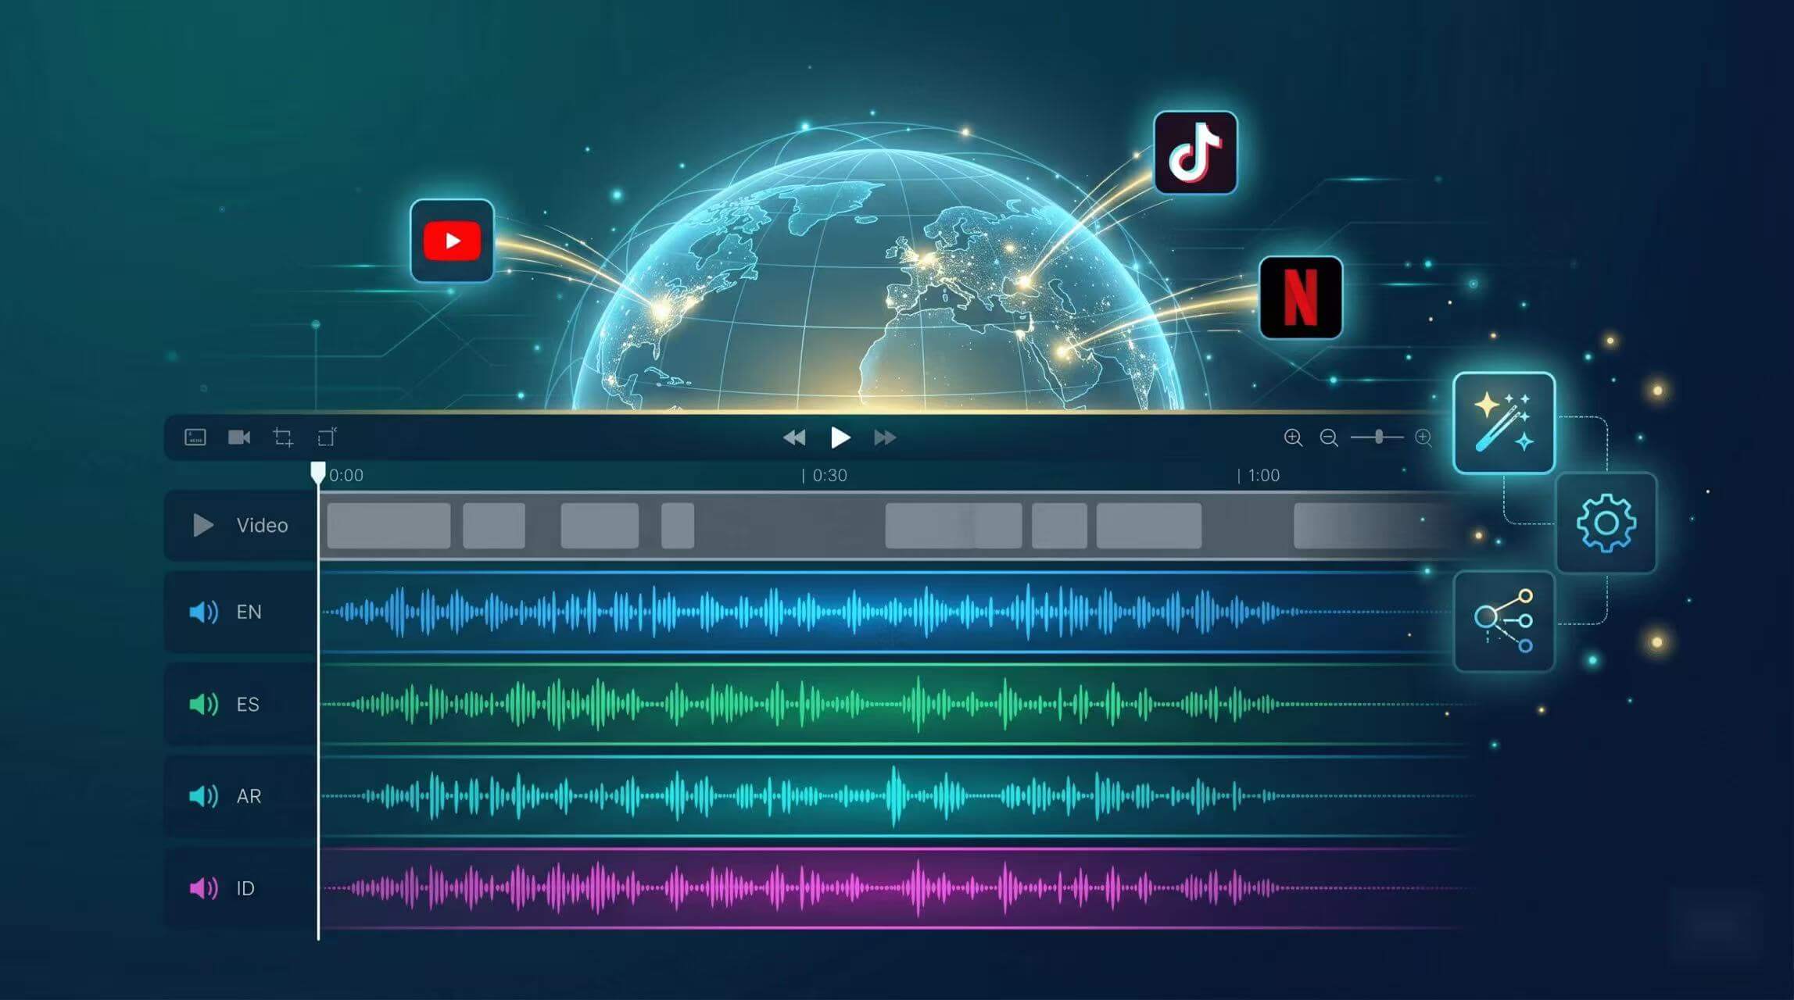The width and height of the screenshot is (1794, 1000).
Task: Select the narrow fourth video clip
Action: coord(678,526)
